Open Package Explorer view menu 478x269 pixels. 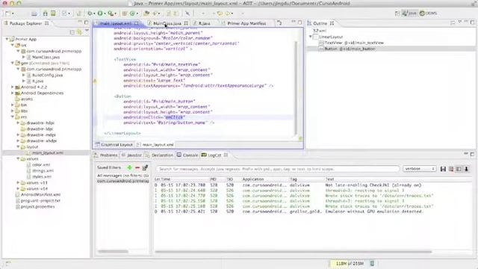87,31
